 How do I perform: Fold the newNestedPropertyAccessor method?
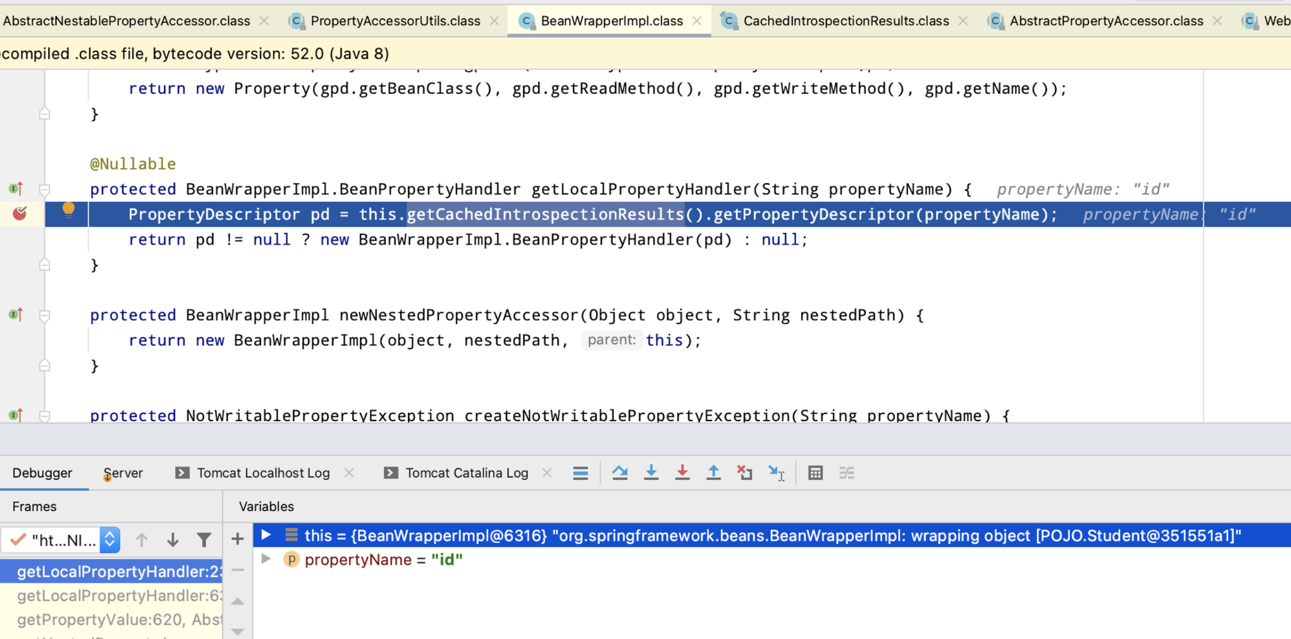(45, 315)
